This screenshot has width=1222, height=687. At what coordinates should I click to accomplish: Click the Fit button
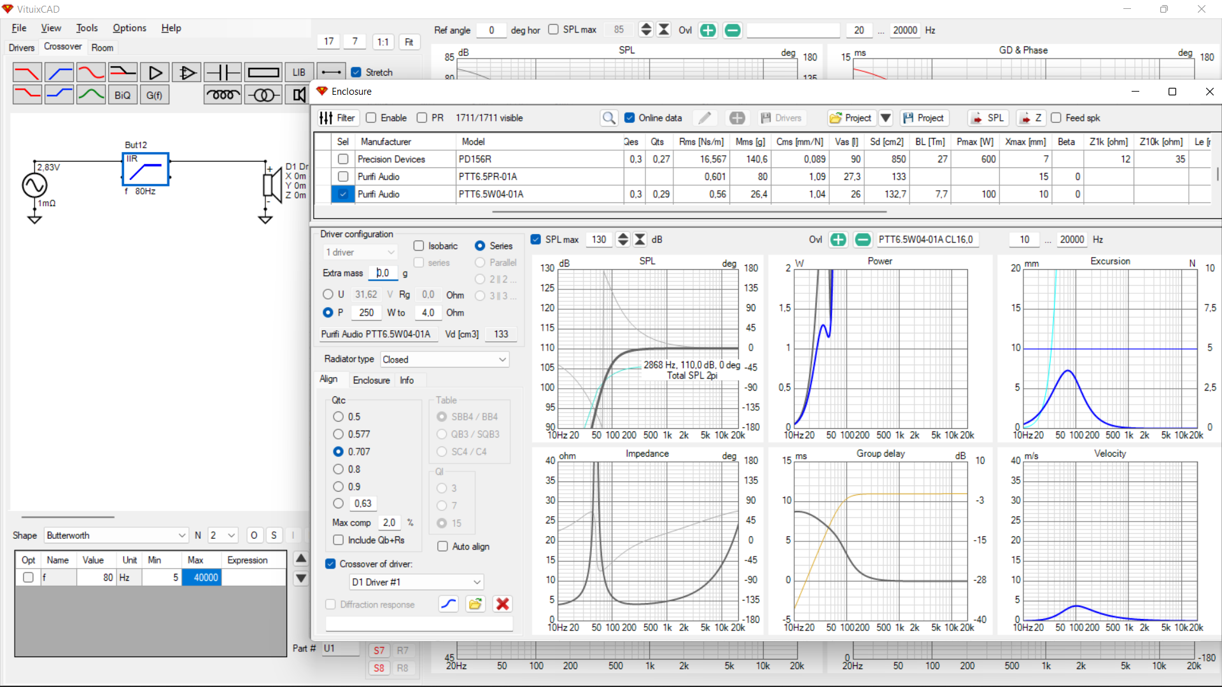click(409, 42)
